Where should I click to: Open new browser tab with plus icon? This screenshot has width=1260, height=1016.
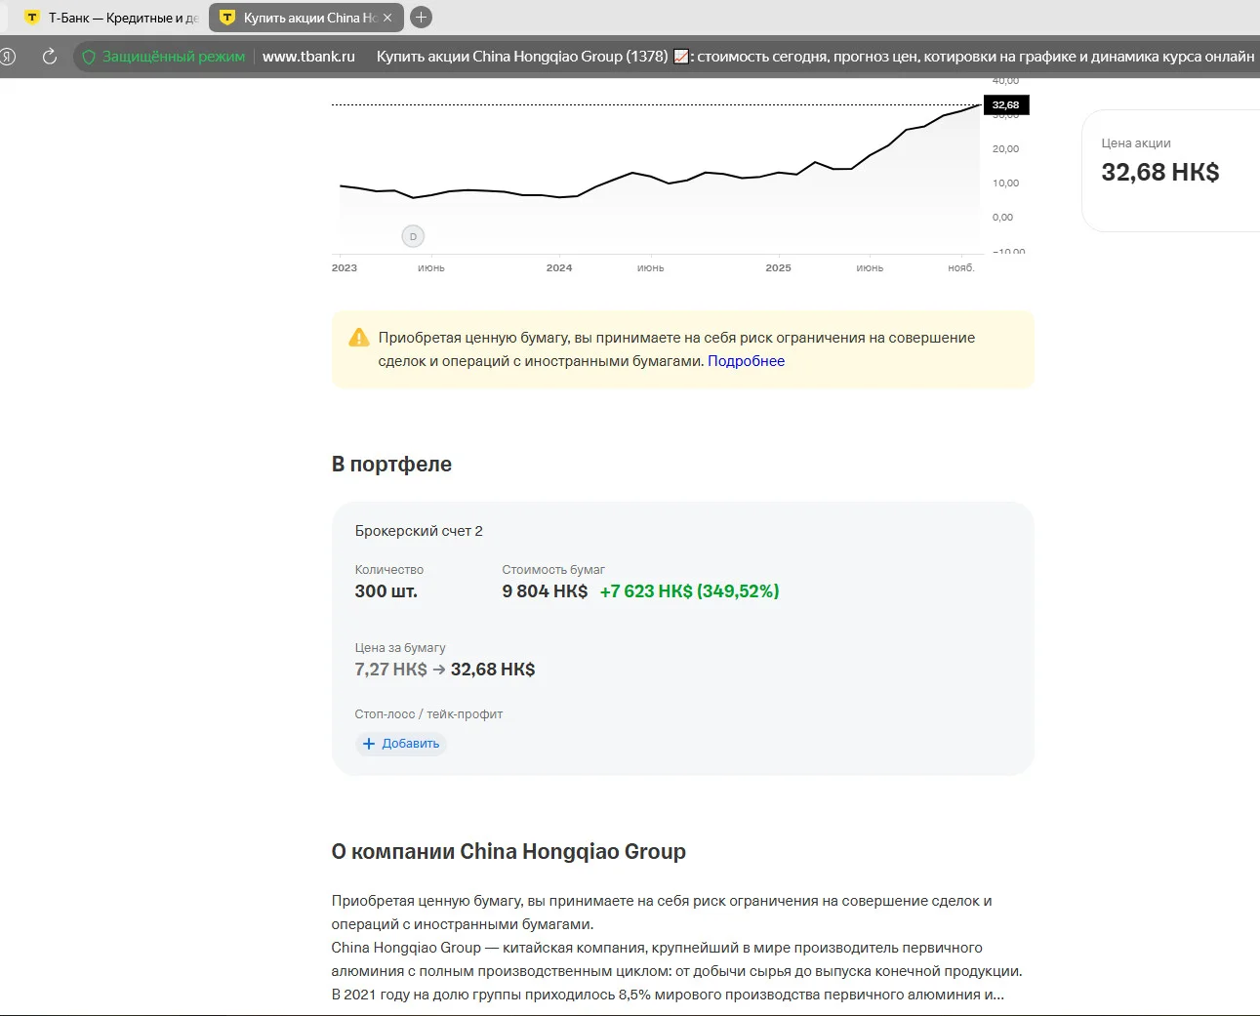point(421,18)
